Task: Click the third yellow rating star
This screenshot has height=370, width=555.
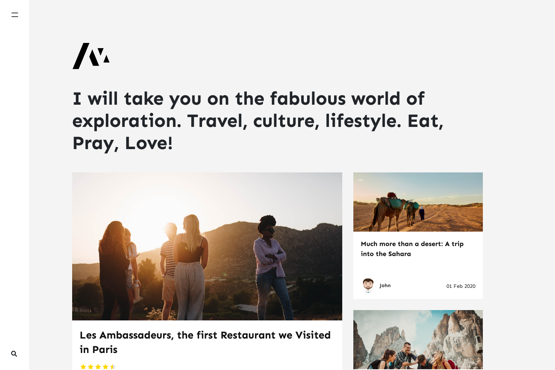Action: 98,367
